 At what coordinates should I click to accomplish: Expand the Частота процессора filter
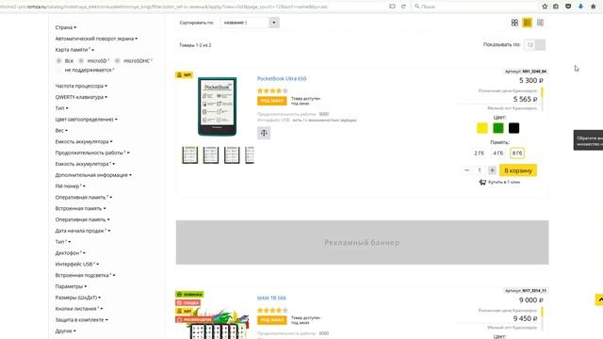pos(81,86)
